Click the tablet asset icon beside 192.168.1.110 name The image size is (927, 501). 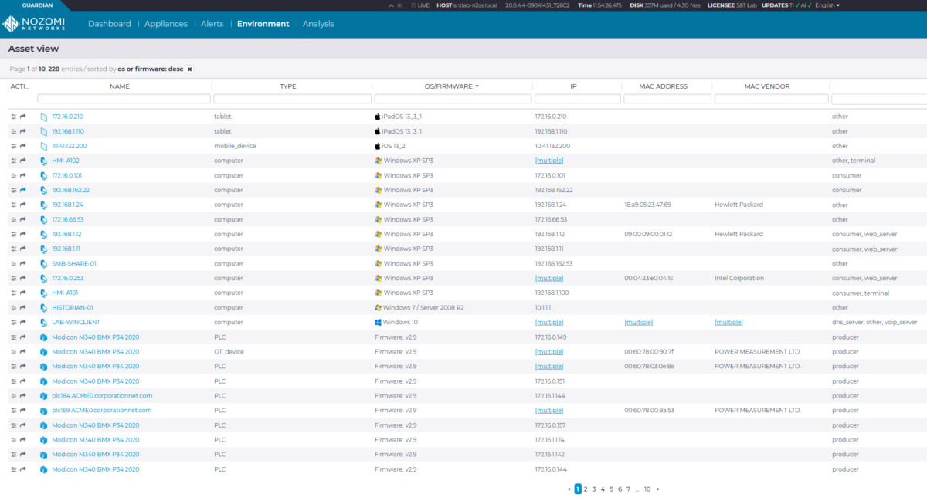point(44,131)
